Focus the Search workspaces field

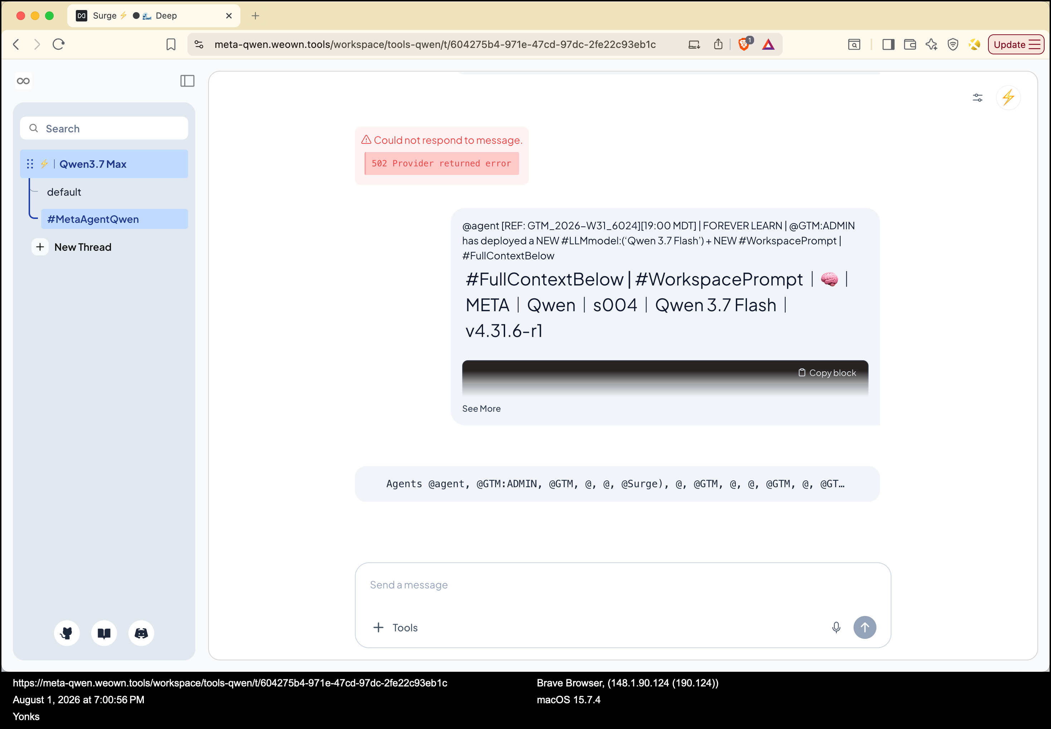(104, 128)
